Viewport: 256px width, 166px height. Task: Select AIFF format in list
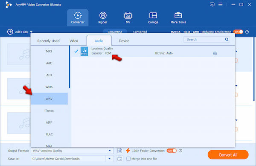point(49,122)
